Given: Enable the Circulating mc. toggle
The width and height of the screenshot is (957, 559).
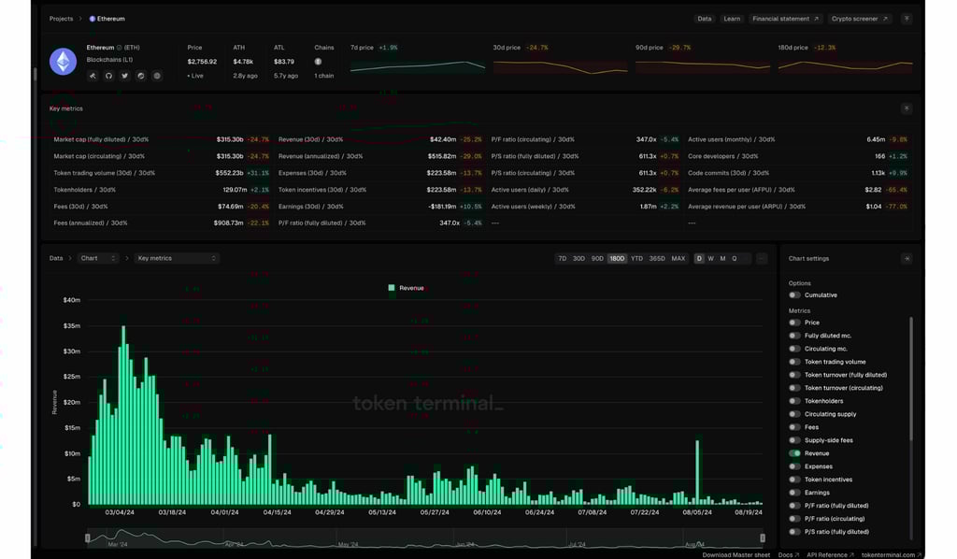Looking at the screenshot, I should click(794, 349).
